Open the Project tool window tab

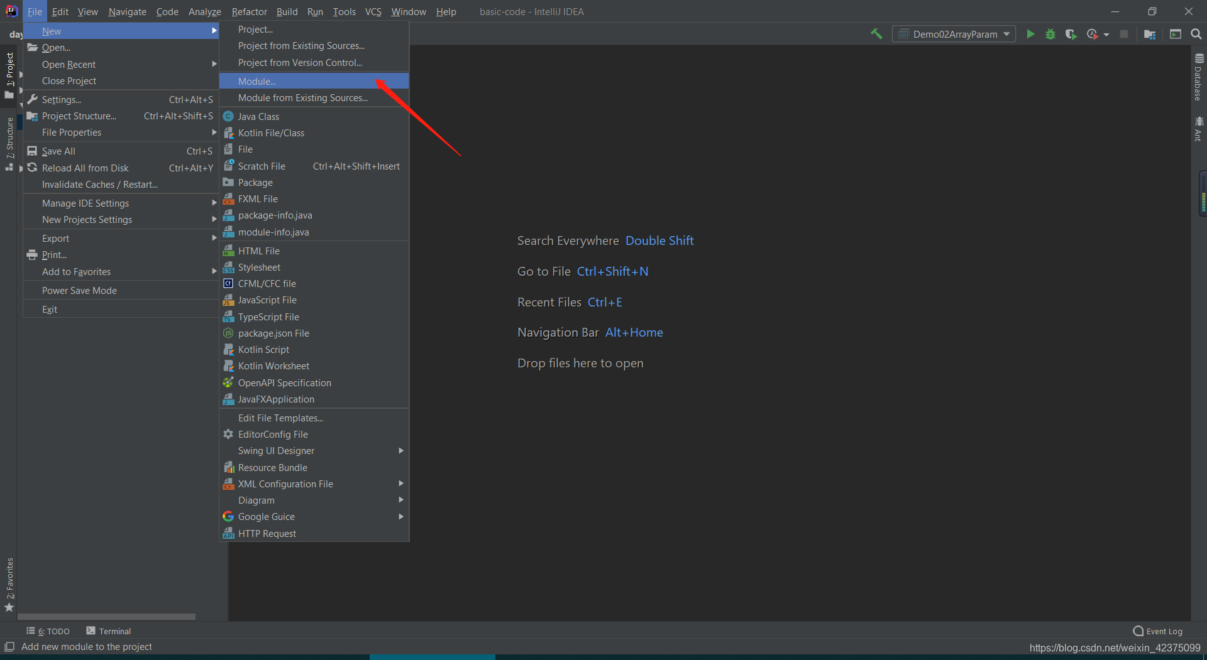(9, 75)
